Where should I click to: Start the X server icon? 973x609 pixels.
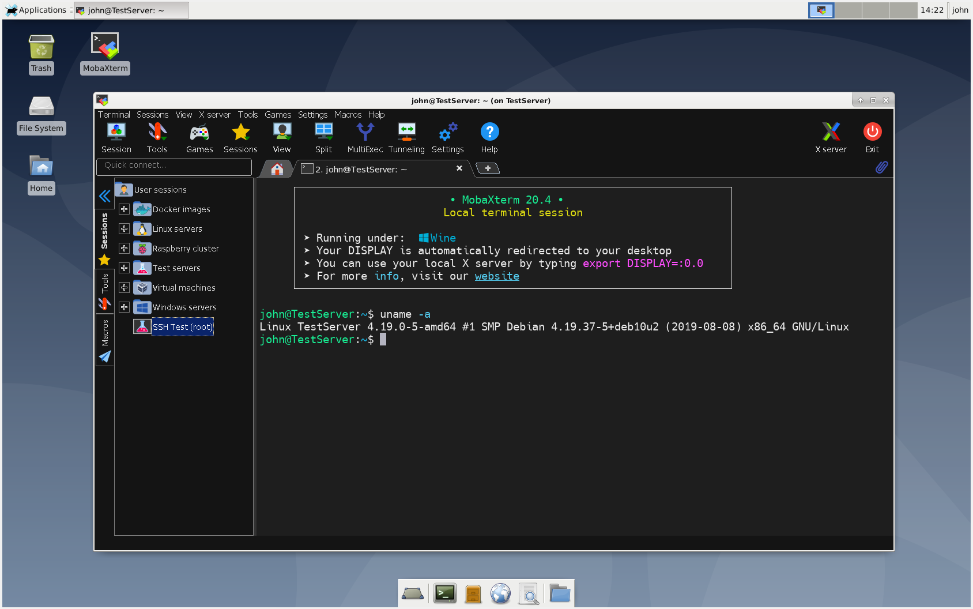tap(831, 138)
